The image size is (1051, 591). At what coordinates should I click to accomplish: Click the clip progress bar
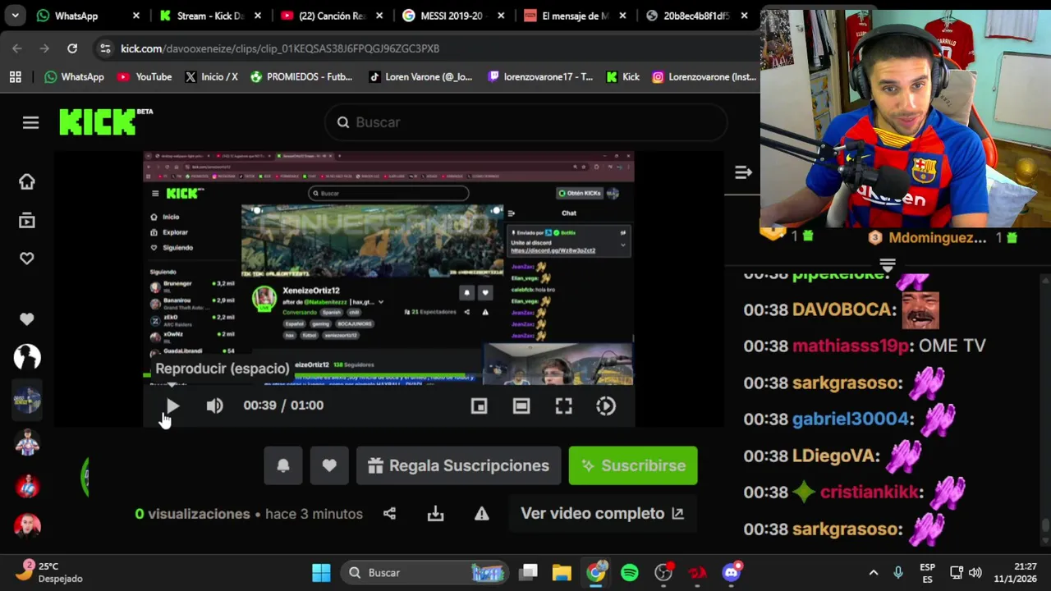click(x=389, y=375)
